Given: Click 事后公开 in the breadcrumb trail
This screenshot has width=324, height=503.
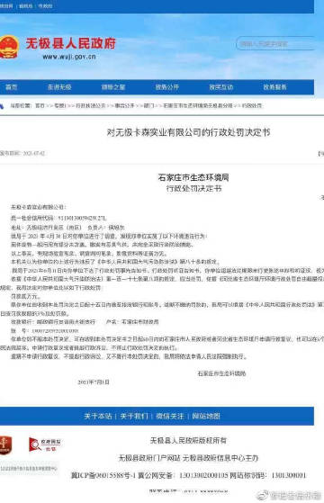Looking at the screenshot, I should coord(124,105).
